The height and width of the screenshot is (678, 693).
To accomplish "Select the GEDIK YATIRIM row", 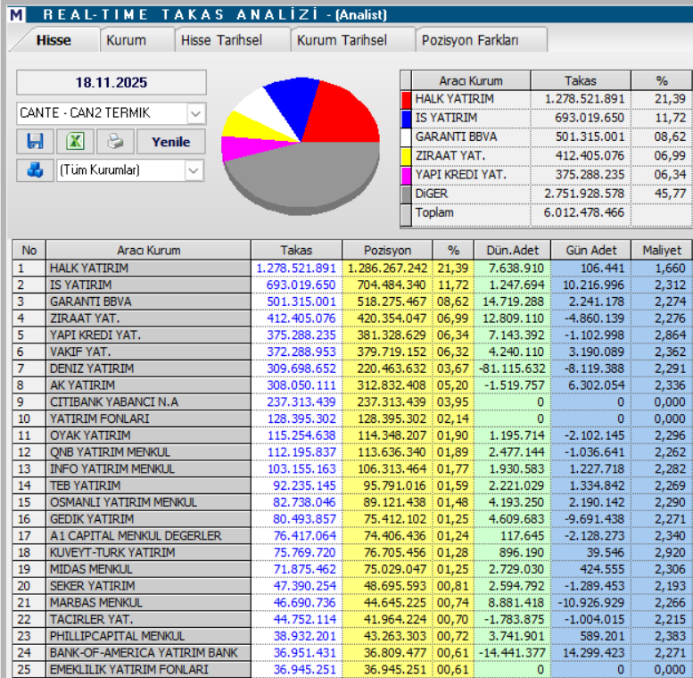I will pyautogui.click(x=351, y=519).
